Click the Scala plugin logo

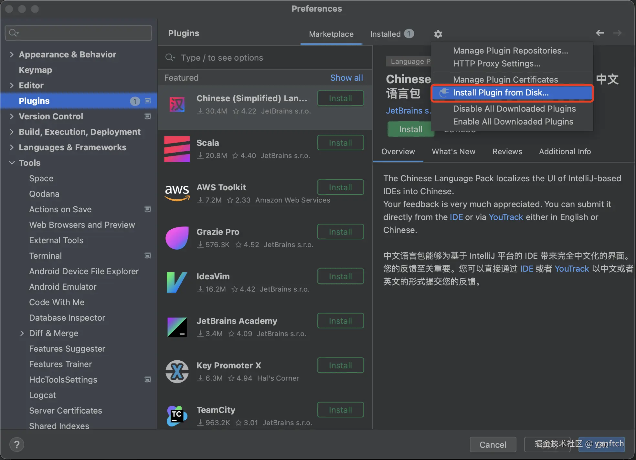click(177, 149)
